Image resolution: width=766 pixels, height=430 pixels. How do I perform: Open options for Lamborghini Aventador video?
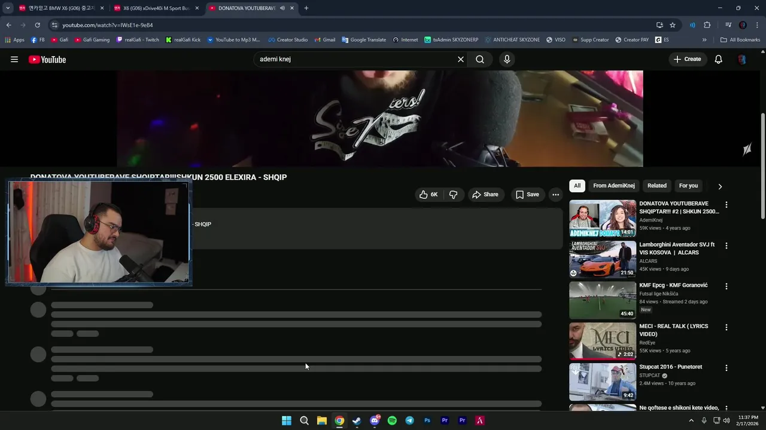coord(727,245)
